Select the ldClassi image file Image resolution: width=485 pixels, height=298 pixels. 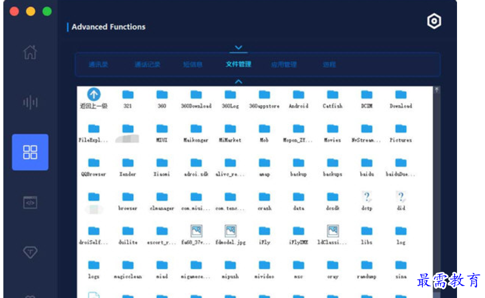click(x=333, y=231)
